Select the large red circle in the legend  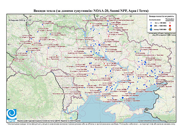click(x=170, y=26)
